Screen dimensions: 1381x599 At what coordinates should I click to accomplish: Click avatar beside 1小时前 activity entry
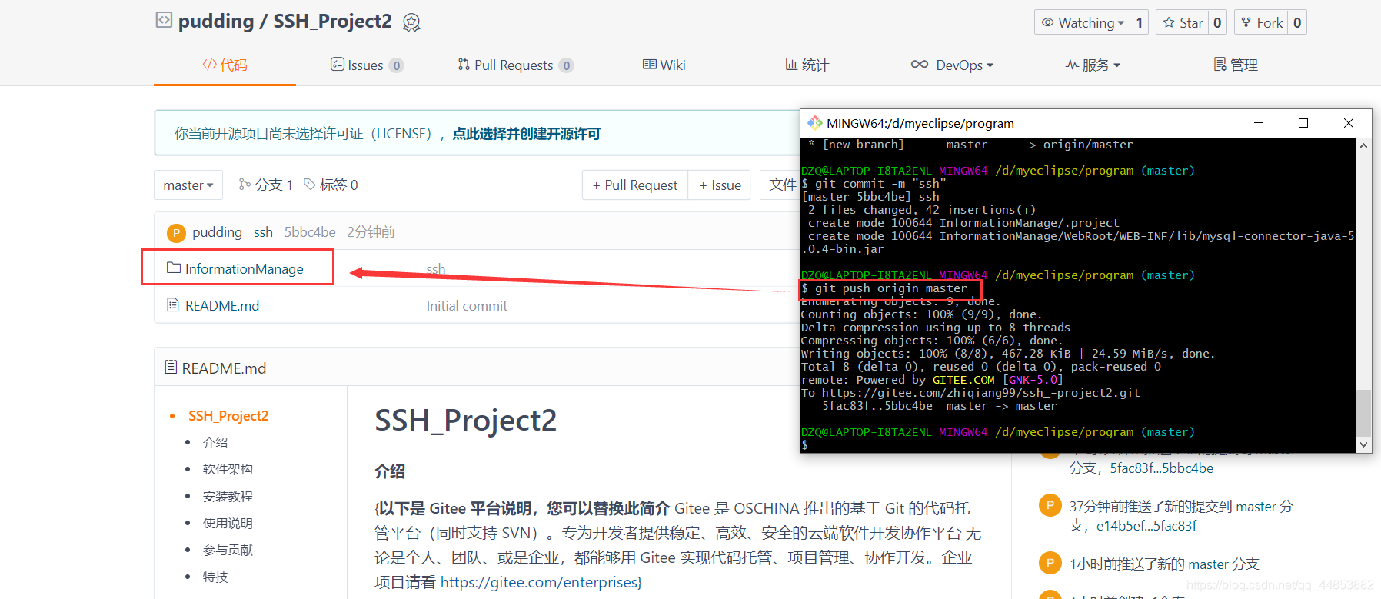pos(1050,563)
